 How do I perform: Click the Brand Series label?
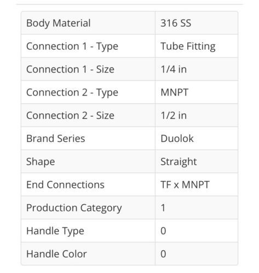pyautogui.click(x=56, y=139)
